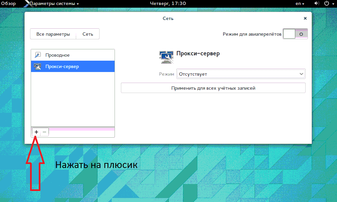
Task: Open the volume icon in top panel
Action: pos(317,3)
